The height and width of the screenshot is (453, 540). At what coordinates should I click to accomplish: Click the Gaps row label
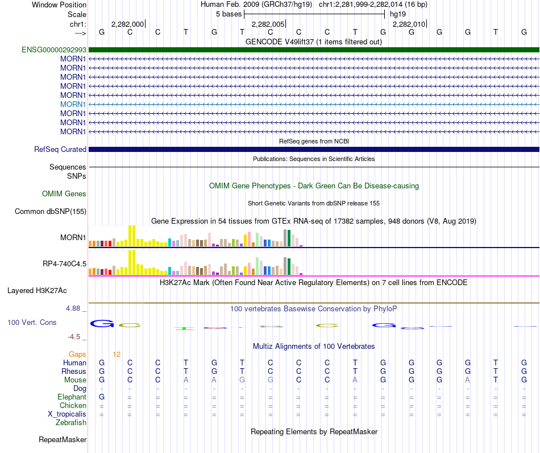tap(77, 354)
